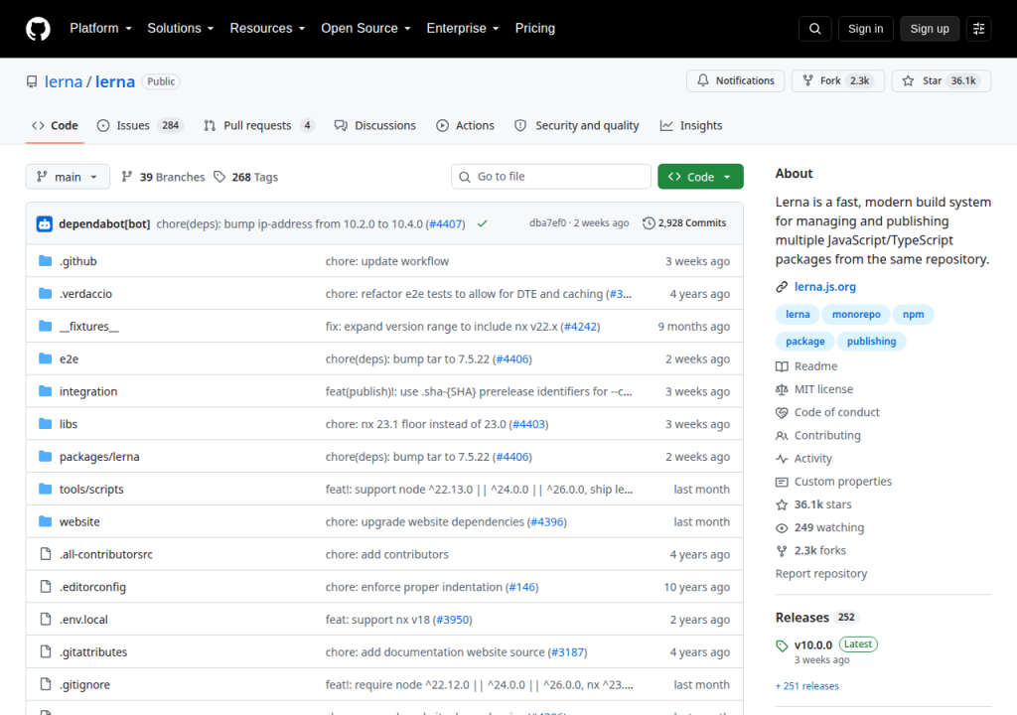This screenshot has height=715, width=1017.
Task: Open the Contributing link
Action: [x=827, y=435]
